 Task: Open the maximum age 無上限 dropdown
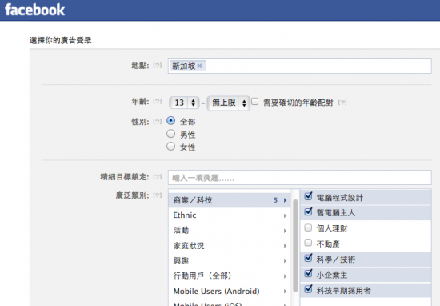pyautogui.click(x=228, y=103)
